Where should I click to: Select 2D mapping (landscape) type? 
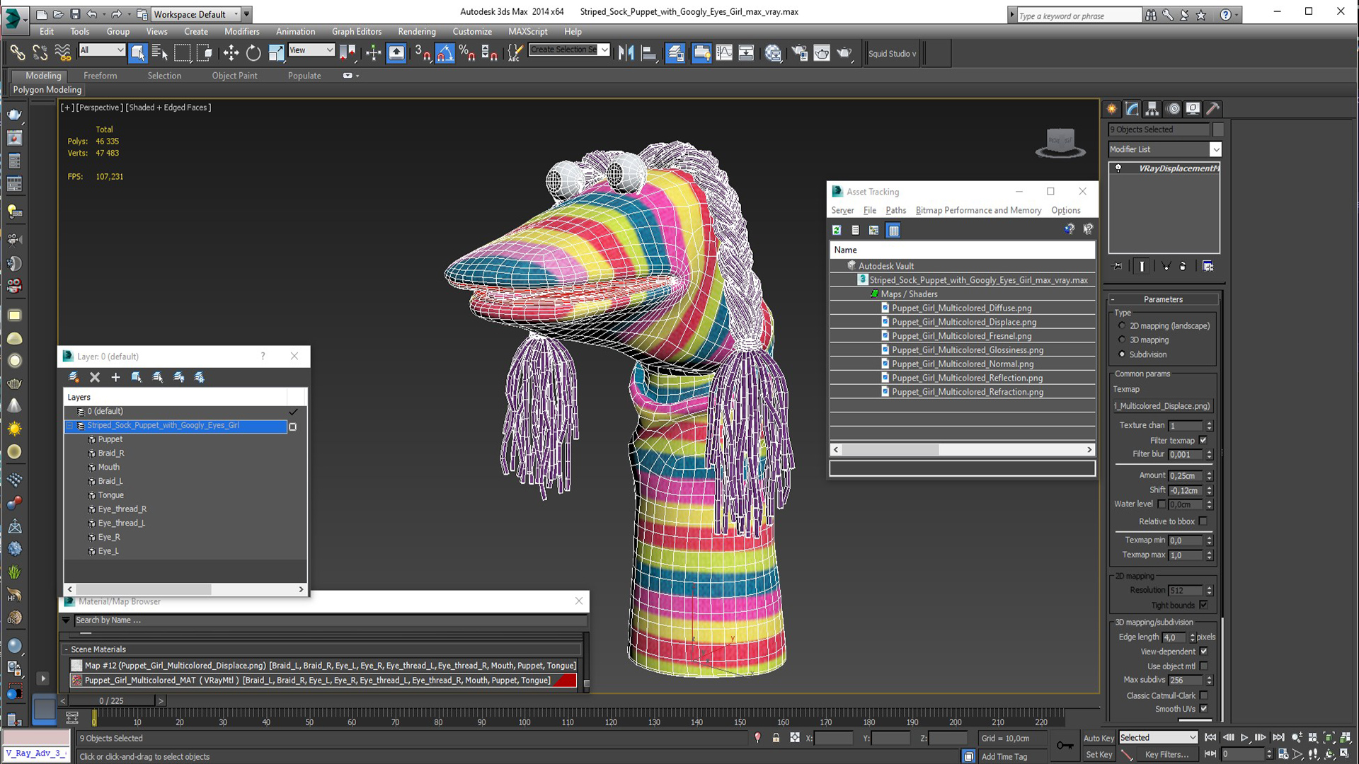[x=1122, y=326]
